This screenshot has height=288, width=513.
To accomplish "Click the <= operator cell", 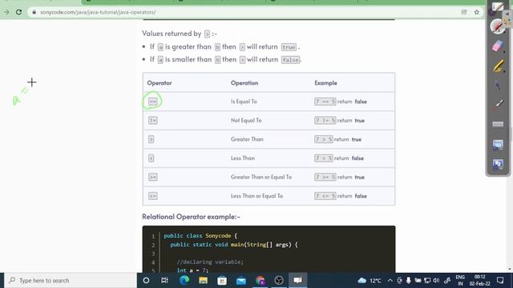I will point(153,196).
